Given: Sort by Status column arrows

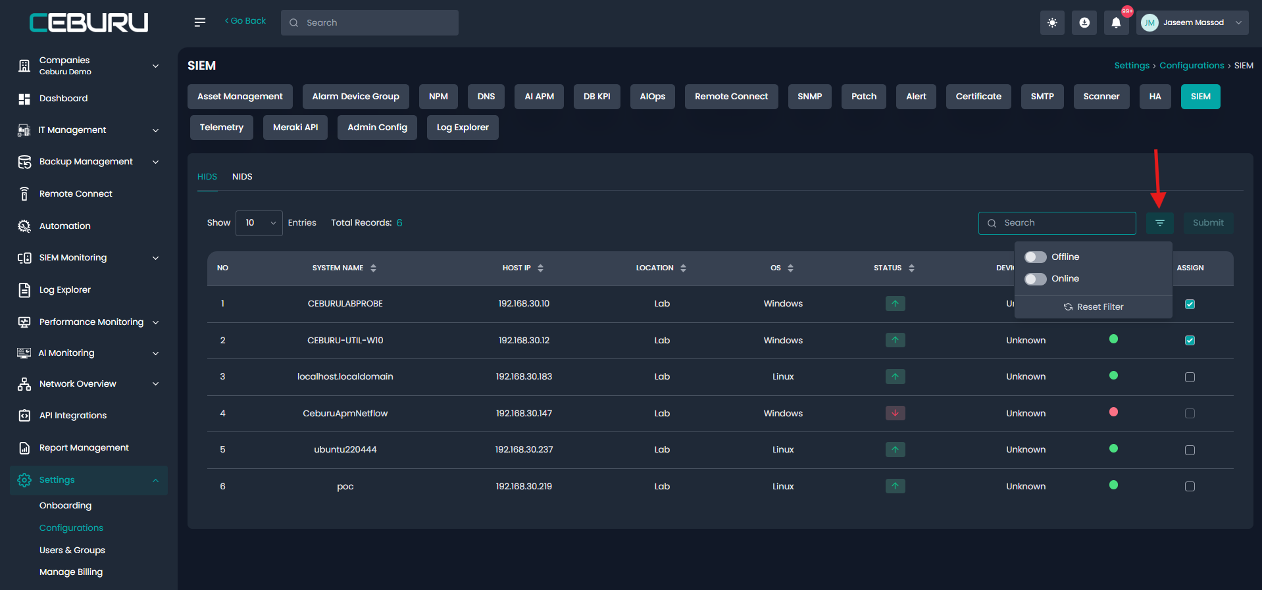Looking at the screenshot, I should 911,268.
